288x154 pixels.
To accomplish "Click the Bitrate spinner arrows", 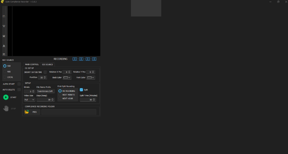I will [x=33, y=91].
